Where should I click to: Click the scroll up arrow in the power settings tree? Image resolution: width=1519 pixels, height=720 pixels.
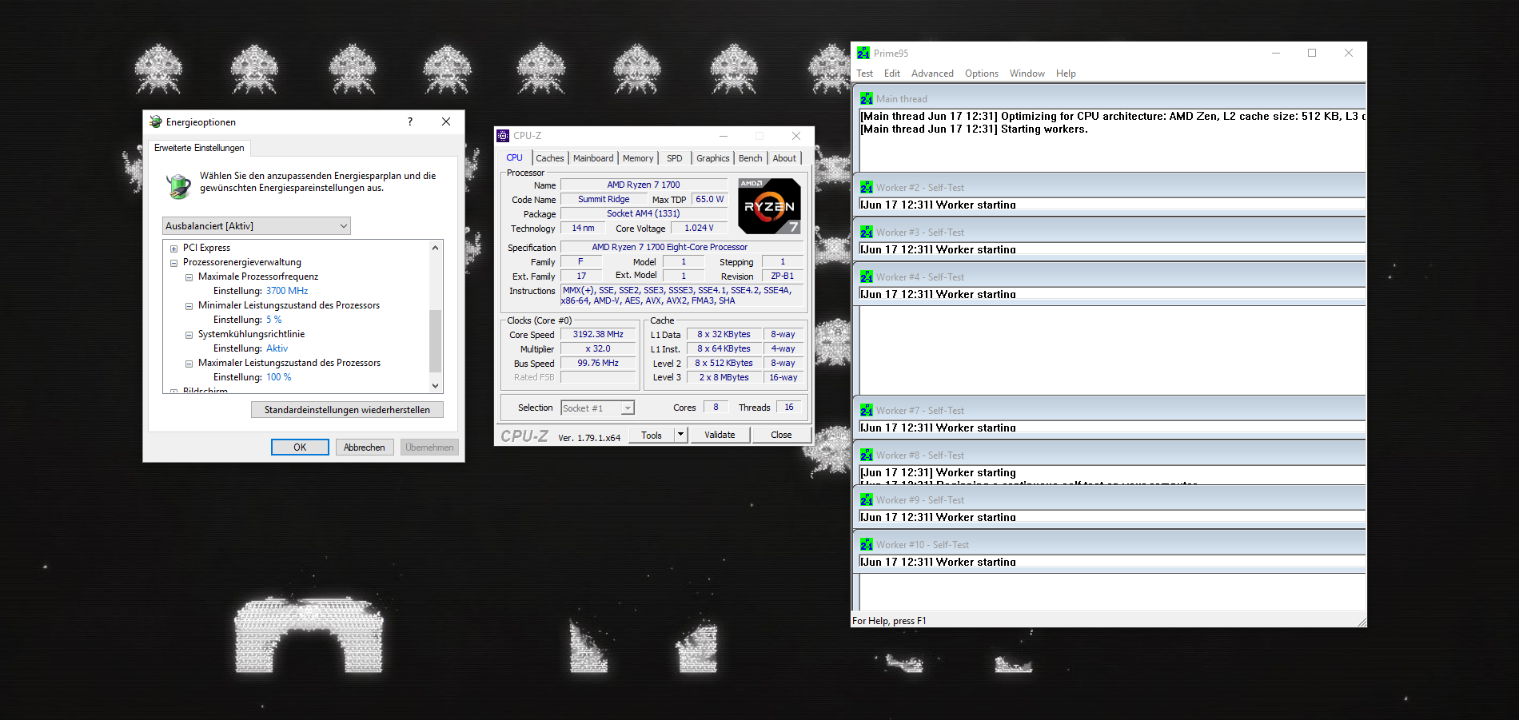pos(436,248)
